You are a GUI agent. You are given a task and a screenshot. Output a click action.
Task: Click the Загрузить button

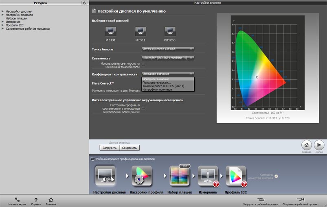[110, 148]
